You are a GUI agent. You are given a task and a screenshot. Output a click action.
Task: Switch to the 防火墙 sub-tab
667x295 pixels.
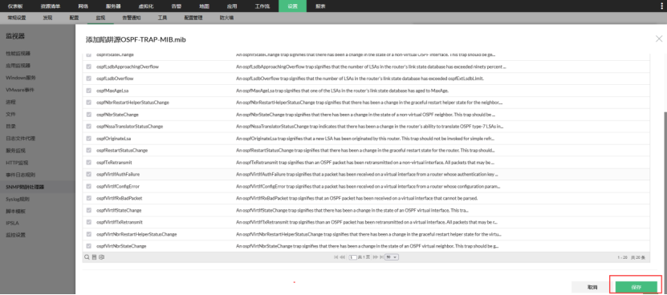pyautogui.click(x=226, y=18)
